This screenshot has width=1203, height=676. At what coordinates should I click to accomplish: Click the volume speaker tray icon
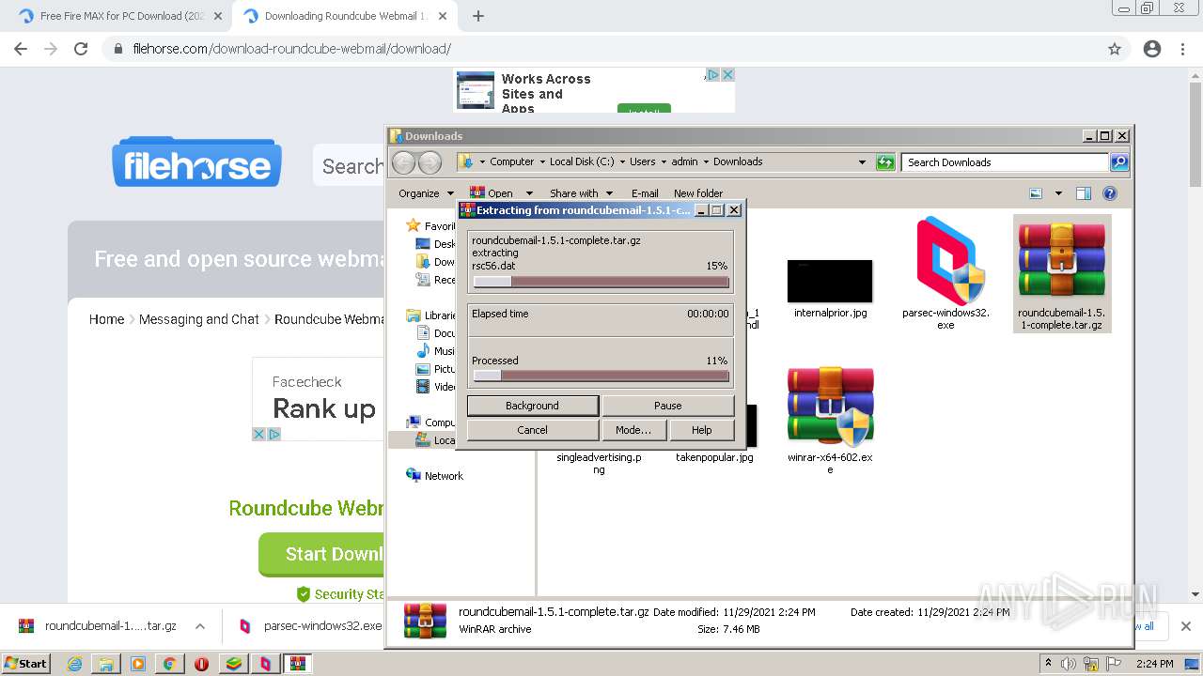point(1069,664)
